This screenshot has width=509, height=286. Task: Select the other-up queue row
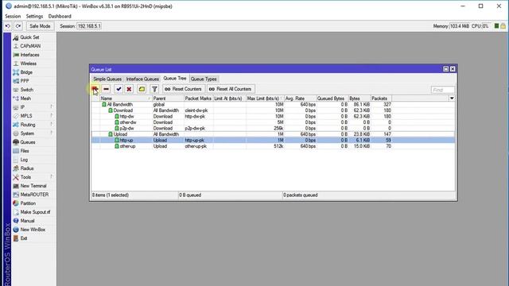tap(273, 146)
